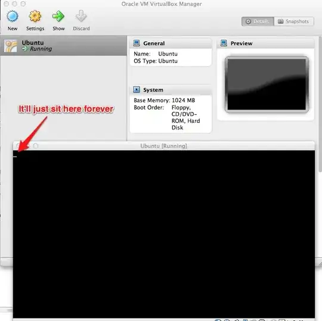The image size is (322, 321).
Task: Click the Discard toolbar button
Action: point(81,20)
